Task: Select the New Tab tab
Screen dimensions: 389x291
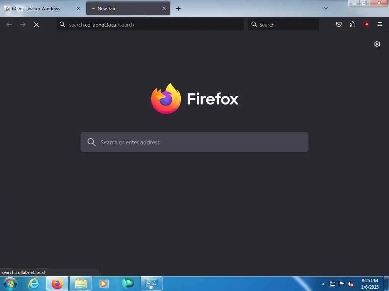Action: [x=128, y=8]
